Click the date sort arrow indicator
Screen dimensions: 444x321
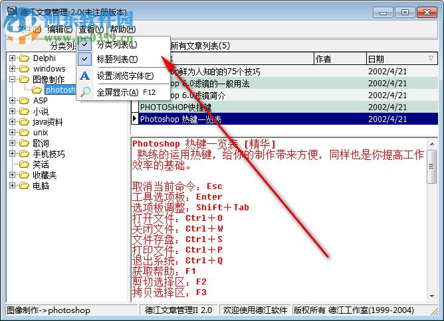pos(431,58)
